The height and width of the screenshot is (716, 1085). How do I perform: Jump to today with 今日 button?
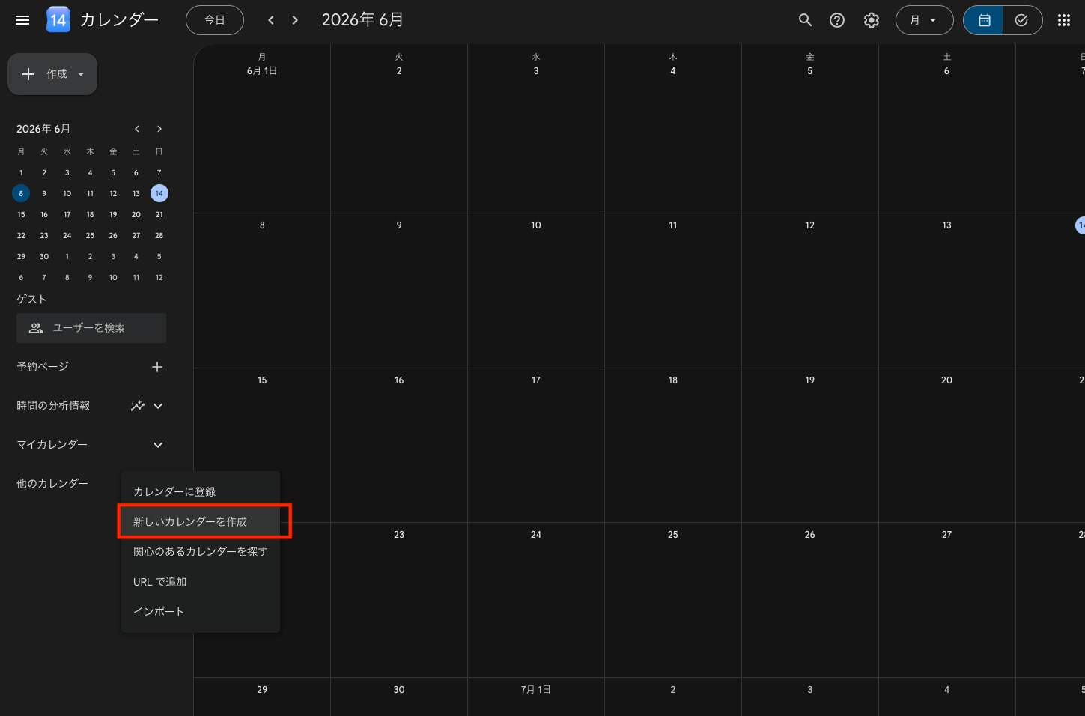click(215, 20)
